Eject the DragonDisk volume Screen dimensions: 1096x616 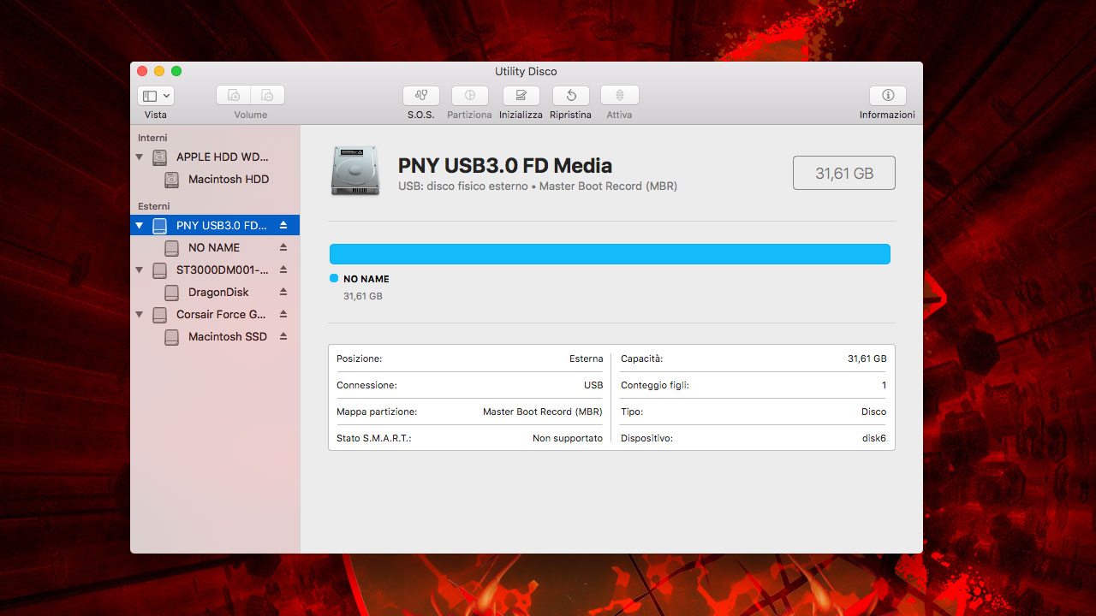pyautogui.click(x=283, y=293)
